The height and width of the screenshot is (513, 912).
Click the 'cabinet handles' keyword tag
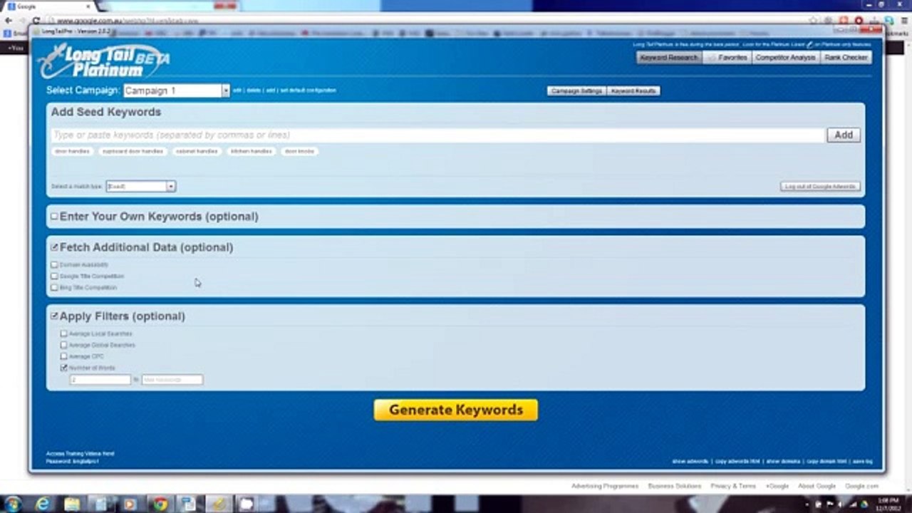coord(197,151)
